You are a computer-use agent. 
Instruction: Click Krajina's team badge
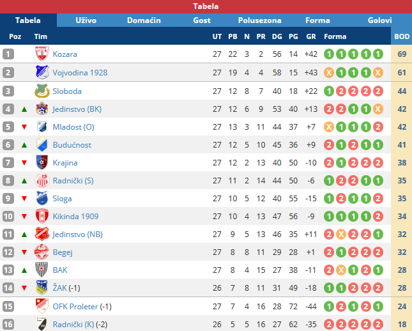coord(42,162)
